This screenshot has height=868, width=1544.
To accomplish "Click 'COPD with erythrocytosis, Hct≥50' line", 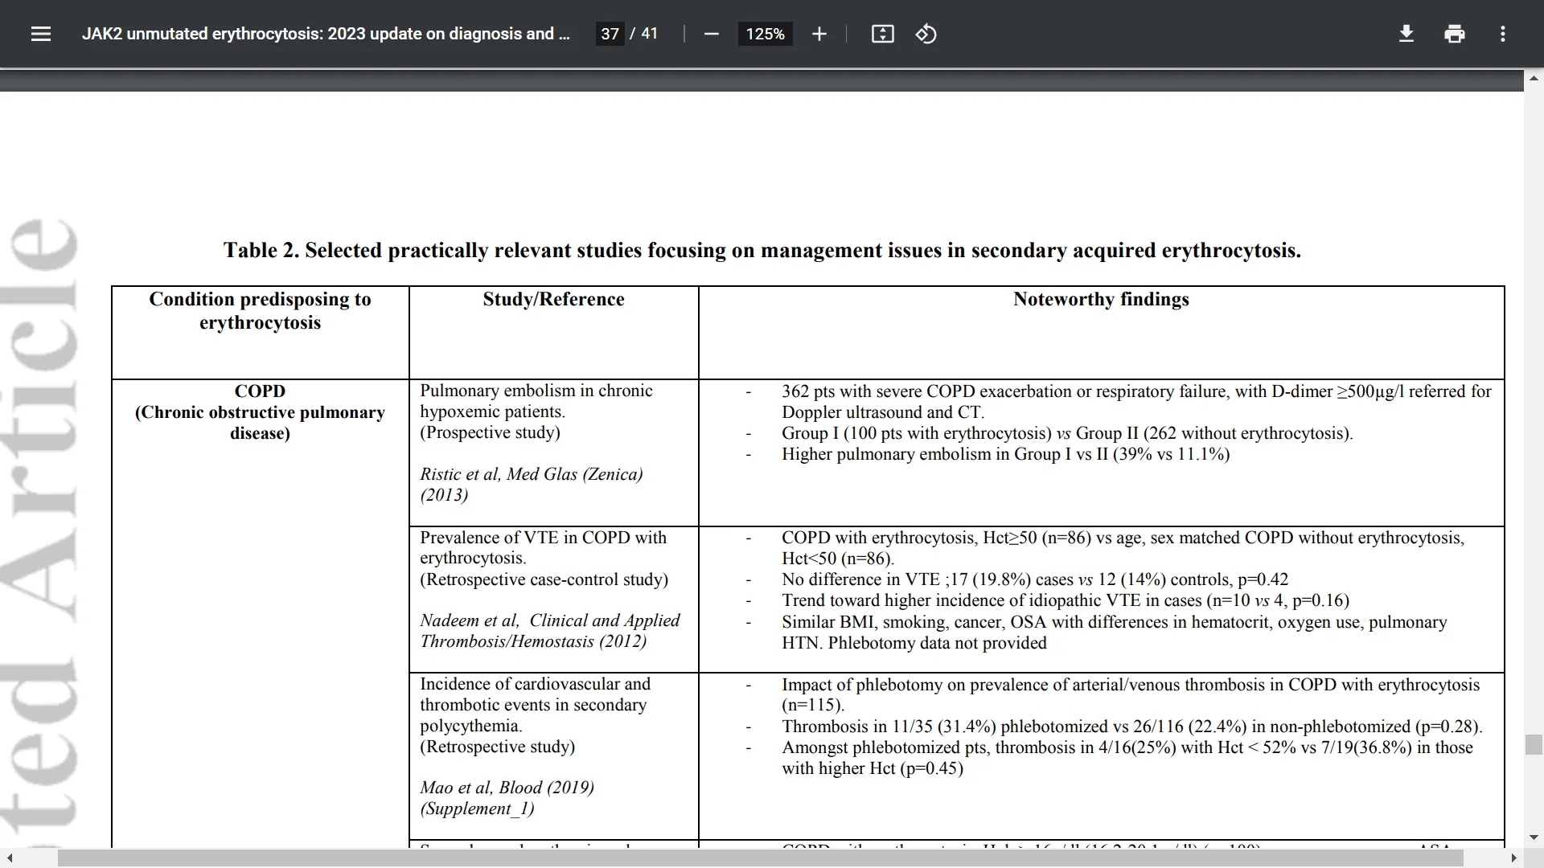I will point(1123,548).
